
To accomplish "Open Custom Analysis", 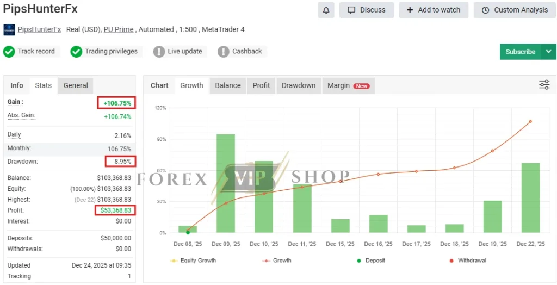I will coord(515,10).
